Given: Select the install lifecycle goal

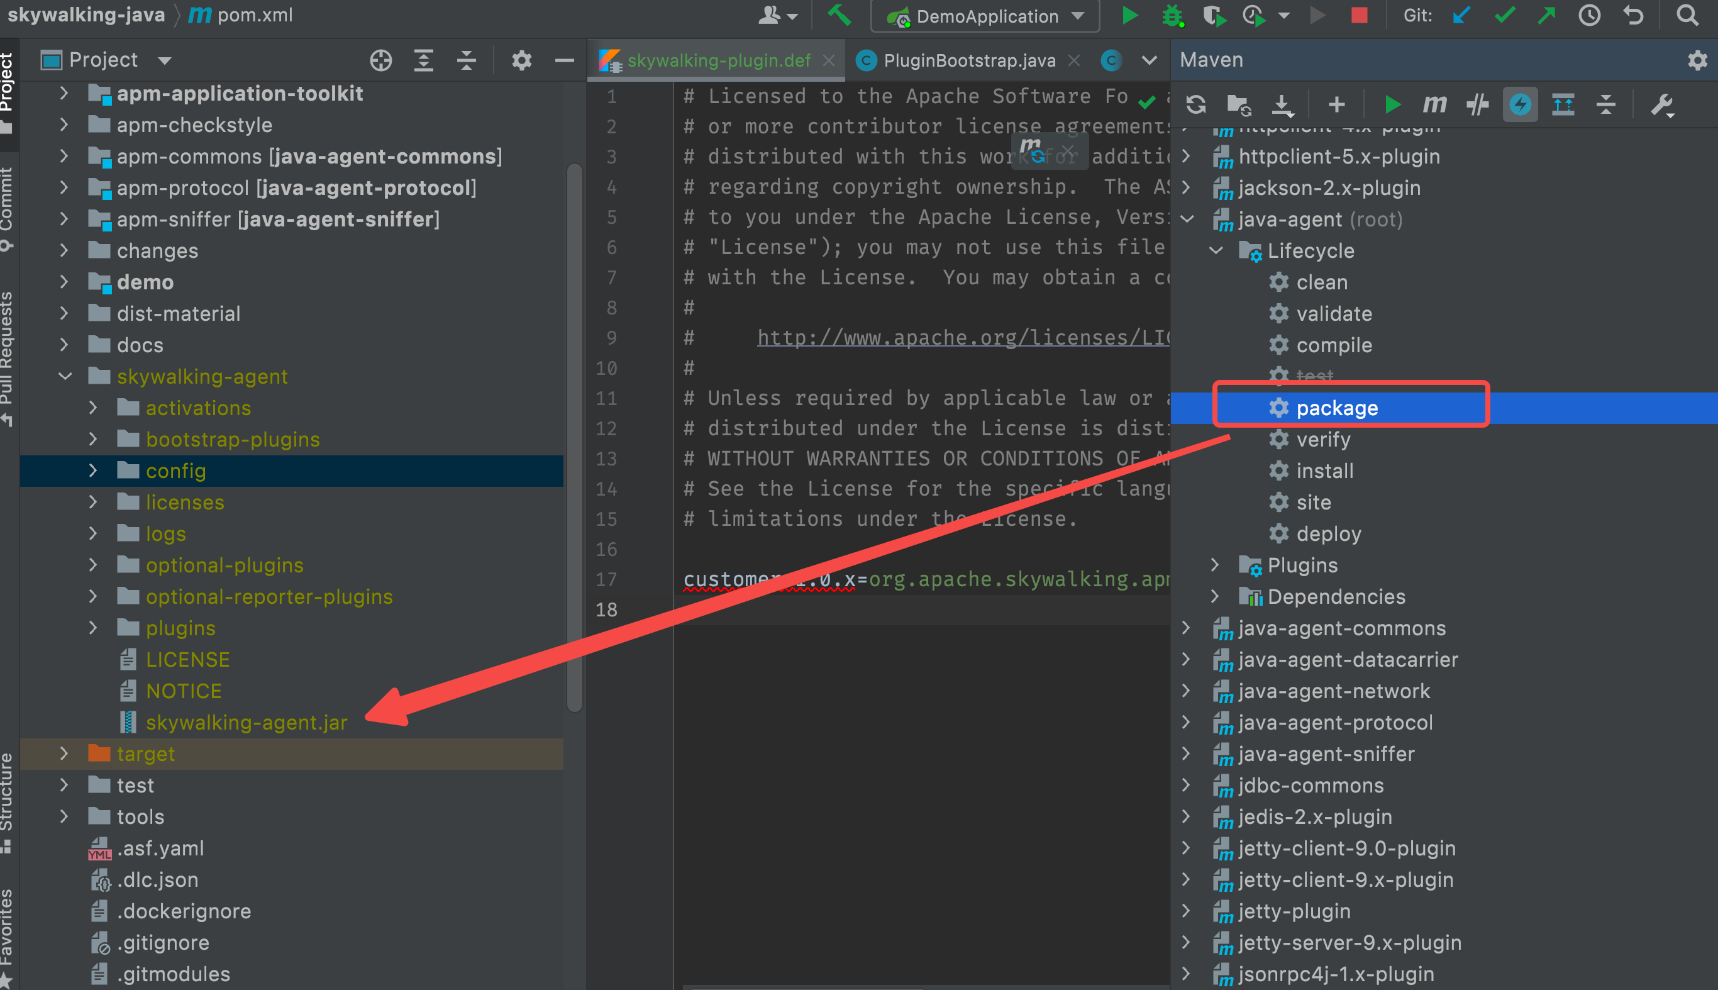Looking at the screenshot, I should [1324, 470].
